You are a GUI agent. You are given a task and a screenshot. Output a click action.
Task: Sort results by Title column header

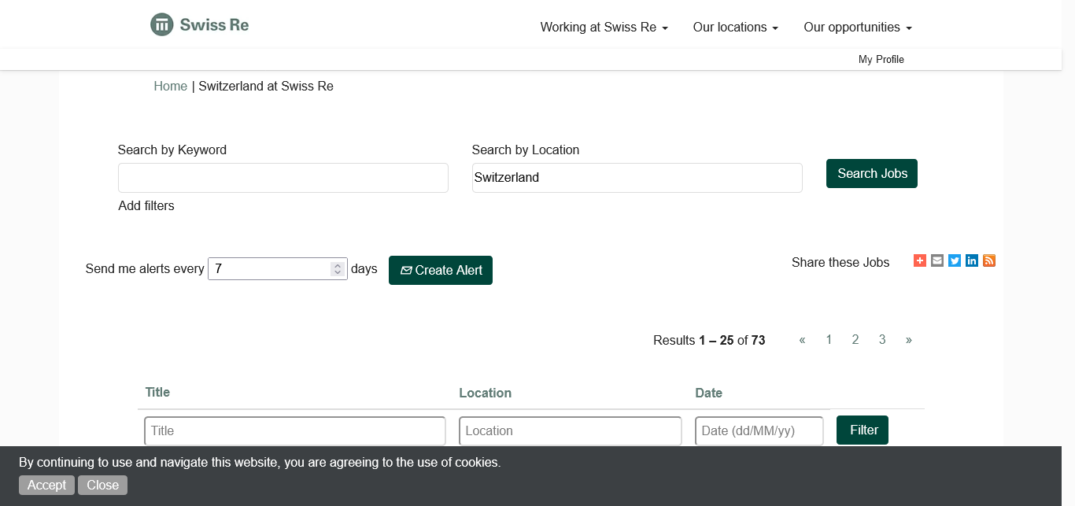[x=157, y=392]
